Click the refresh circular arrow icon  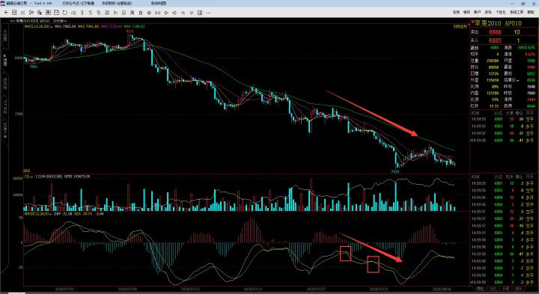(64, 13)
